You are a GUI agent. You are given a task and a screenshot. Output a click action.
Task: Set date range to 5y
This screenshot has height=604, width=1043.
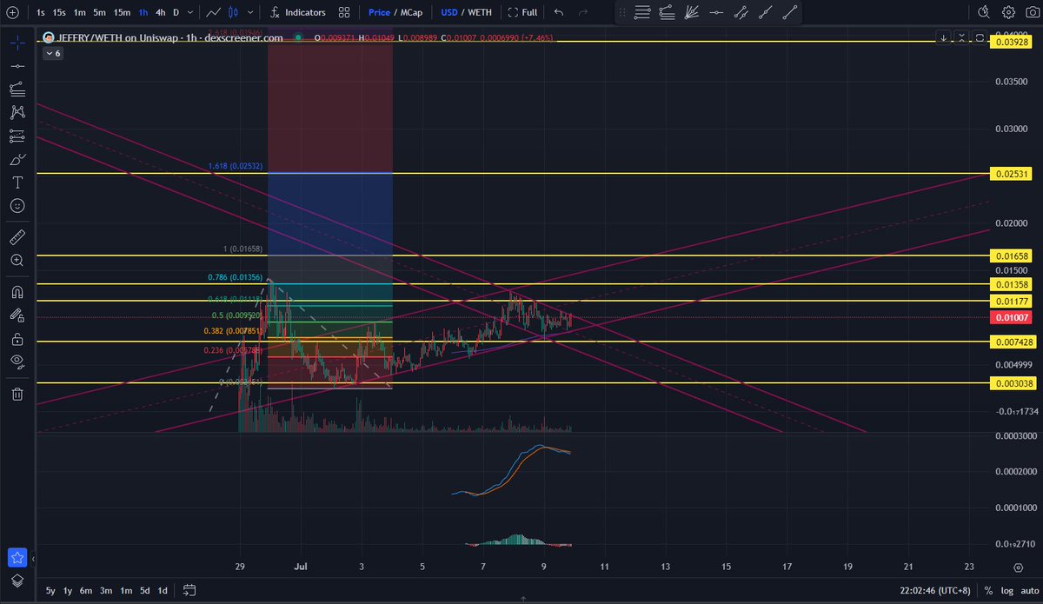pyautogui.click(x=50, y=590)
